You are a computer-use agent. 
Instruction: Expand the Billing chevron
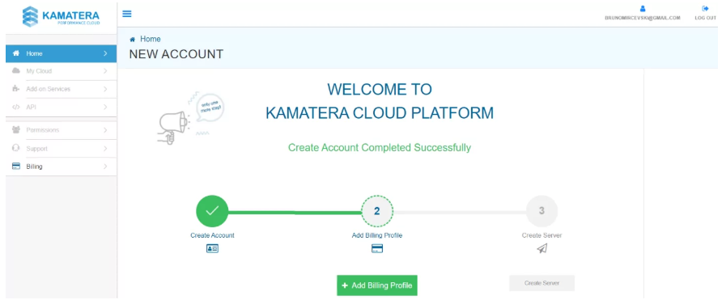(x=105, y=167)
